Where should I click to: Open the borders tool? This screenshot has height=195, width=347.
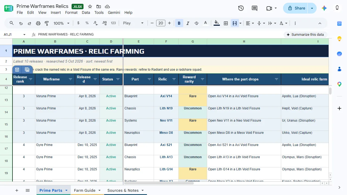pyautogui.click(x=226, y=23)
